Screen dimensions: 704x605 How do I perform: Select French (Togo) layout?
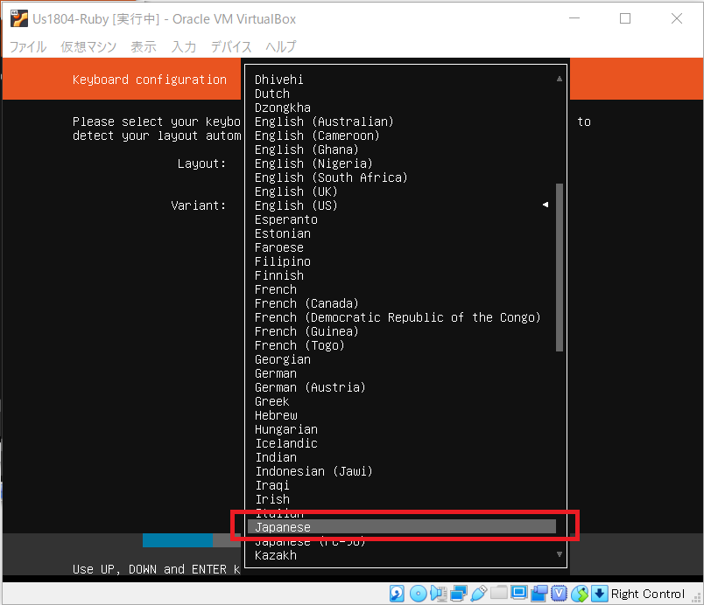click(299, 345)
